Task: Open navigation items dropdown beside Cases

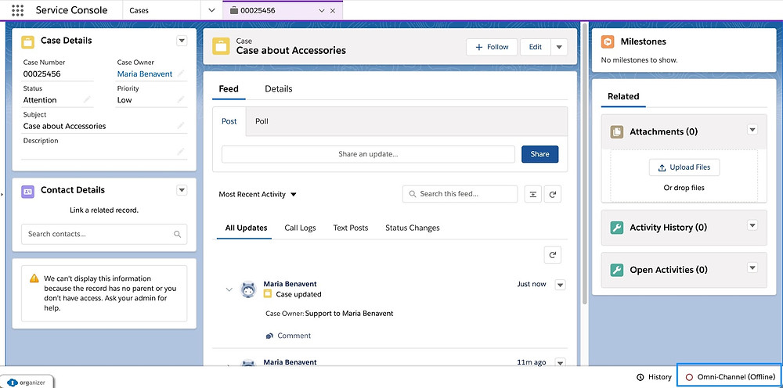Action: point(211,10)
